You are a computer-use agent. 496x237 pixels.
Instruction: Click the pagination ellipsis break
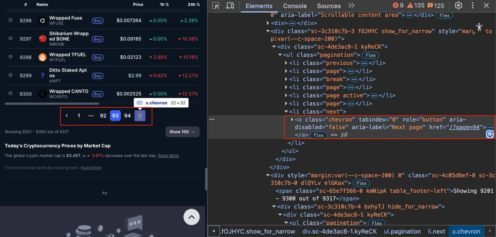tap(91, 115)
